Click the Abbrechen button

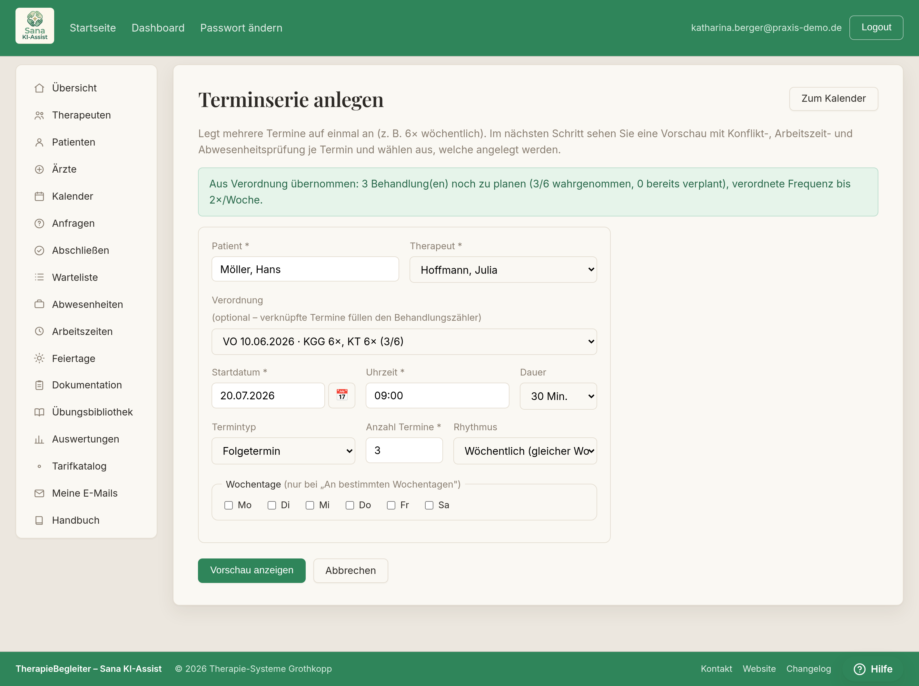351,571
